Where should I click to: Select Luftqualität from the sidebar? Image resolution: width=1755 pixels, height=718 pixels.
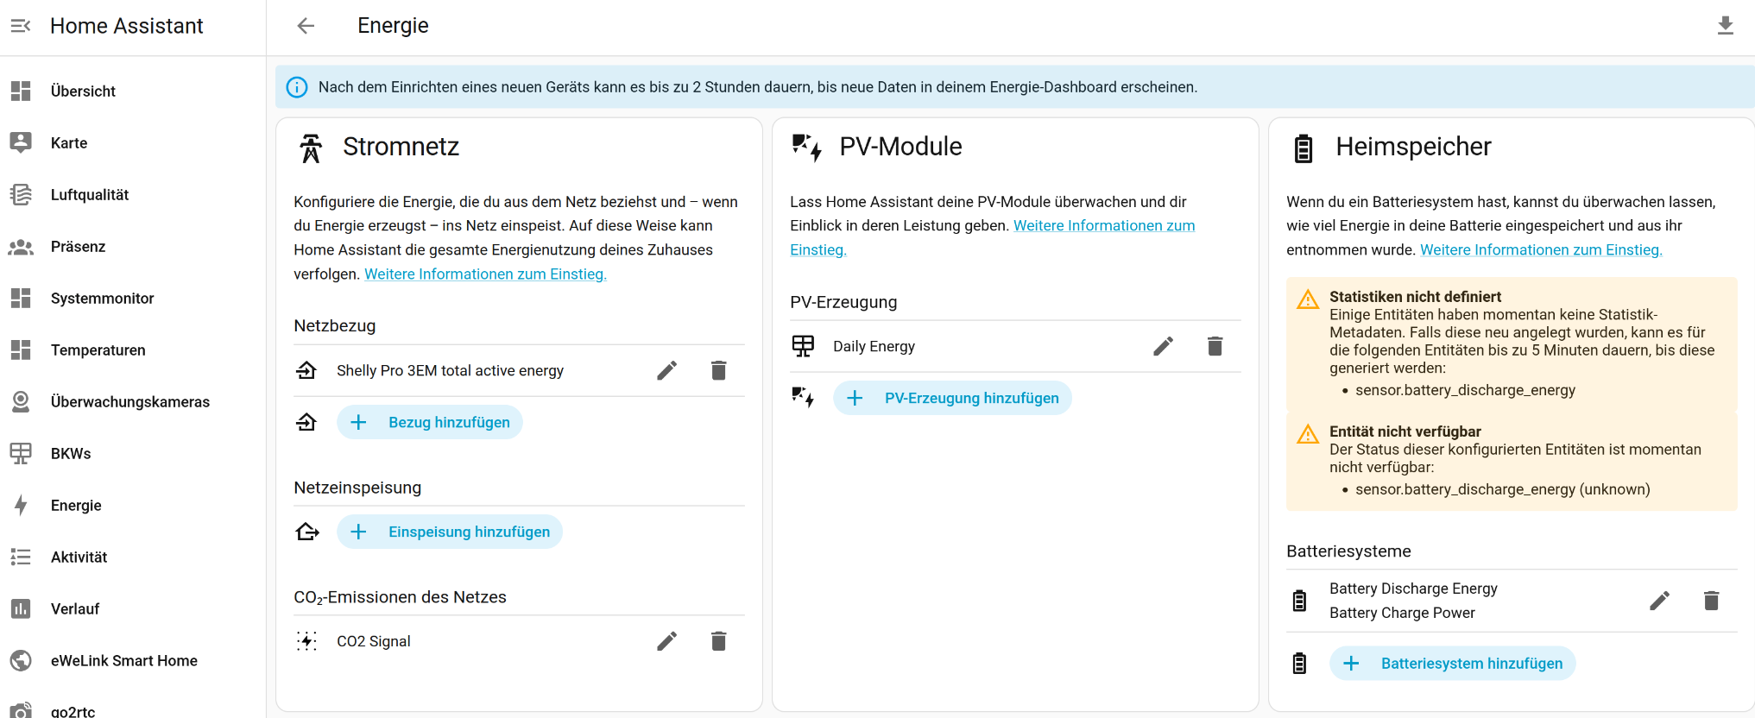(x=89, y=195)
